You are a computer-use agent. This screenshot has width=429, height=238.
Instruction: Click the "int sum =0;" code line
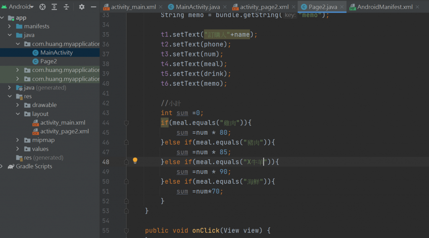(182, 113)
